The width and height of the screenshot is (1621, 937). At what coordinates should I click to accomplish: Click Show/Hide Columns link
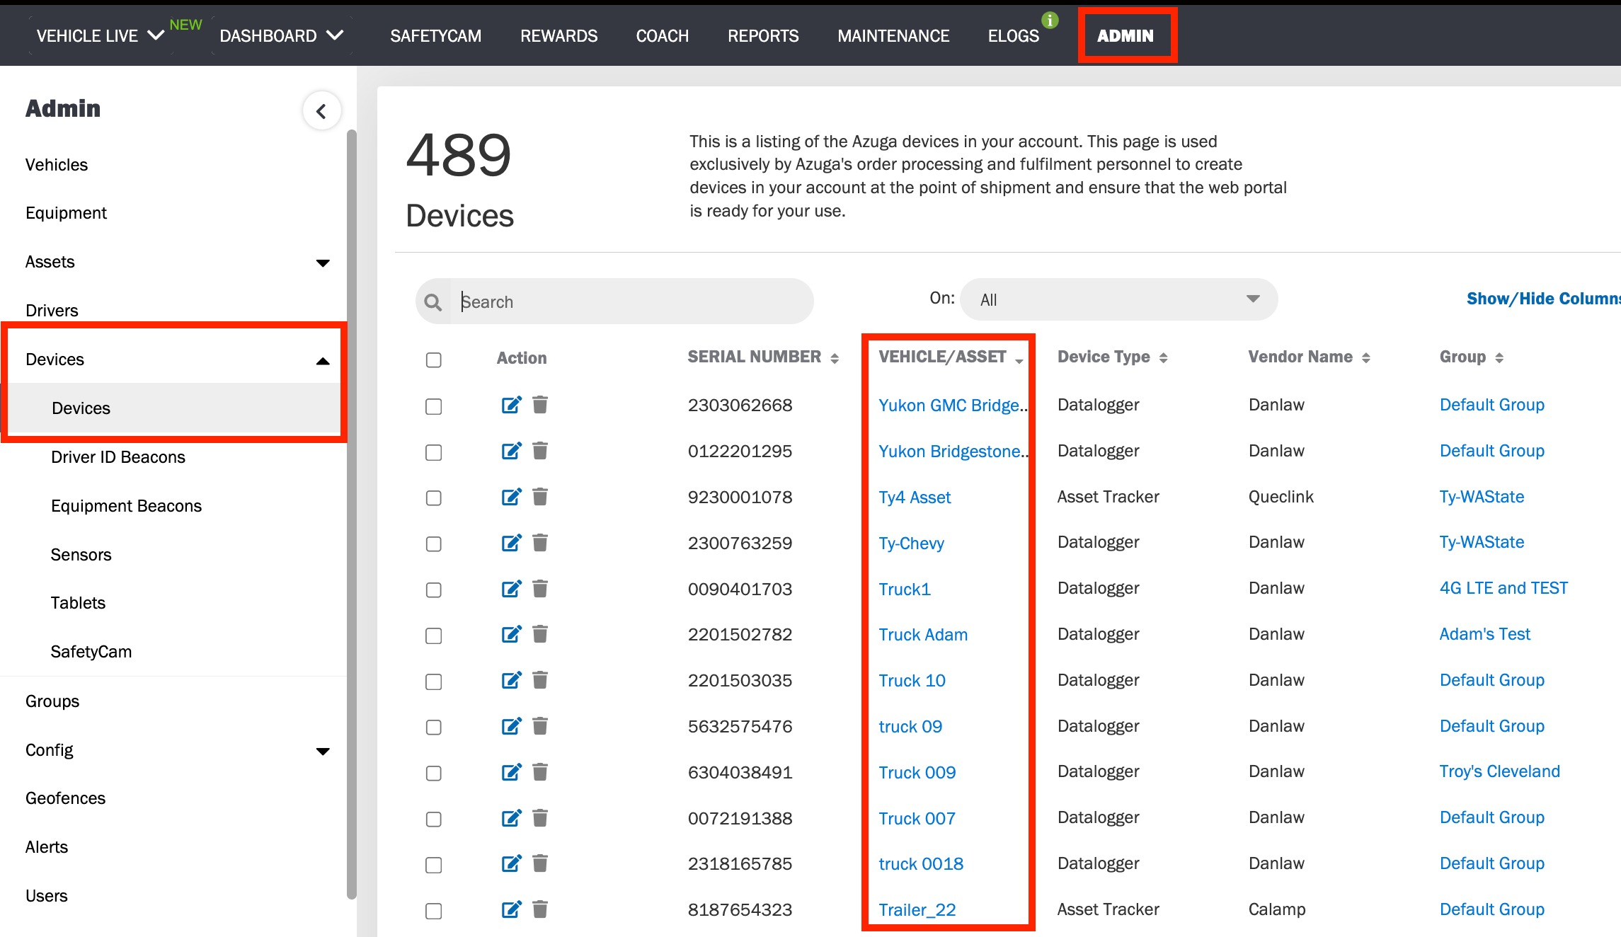[x=1543, y=299]
